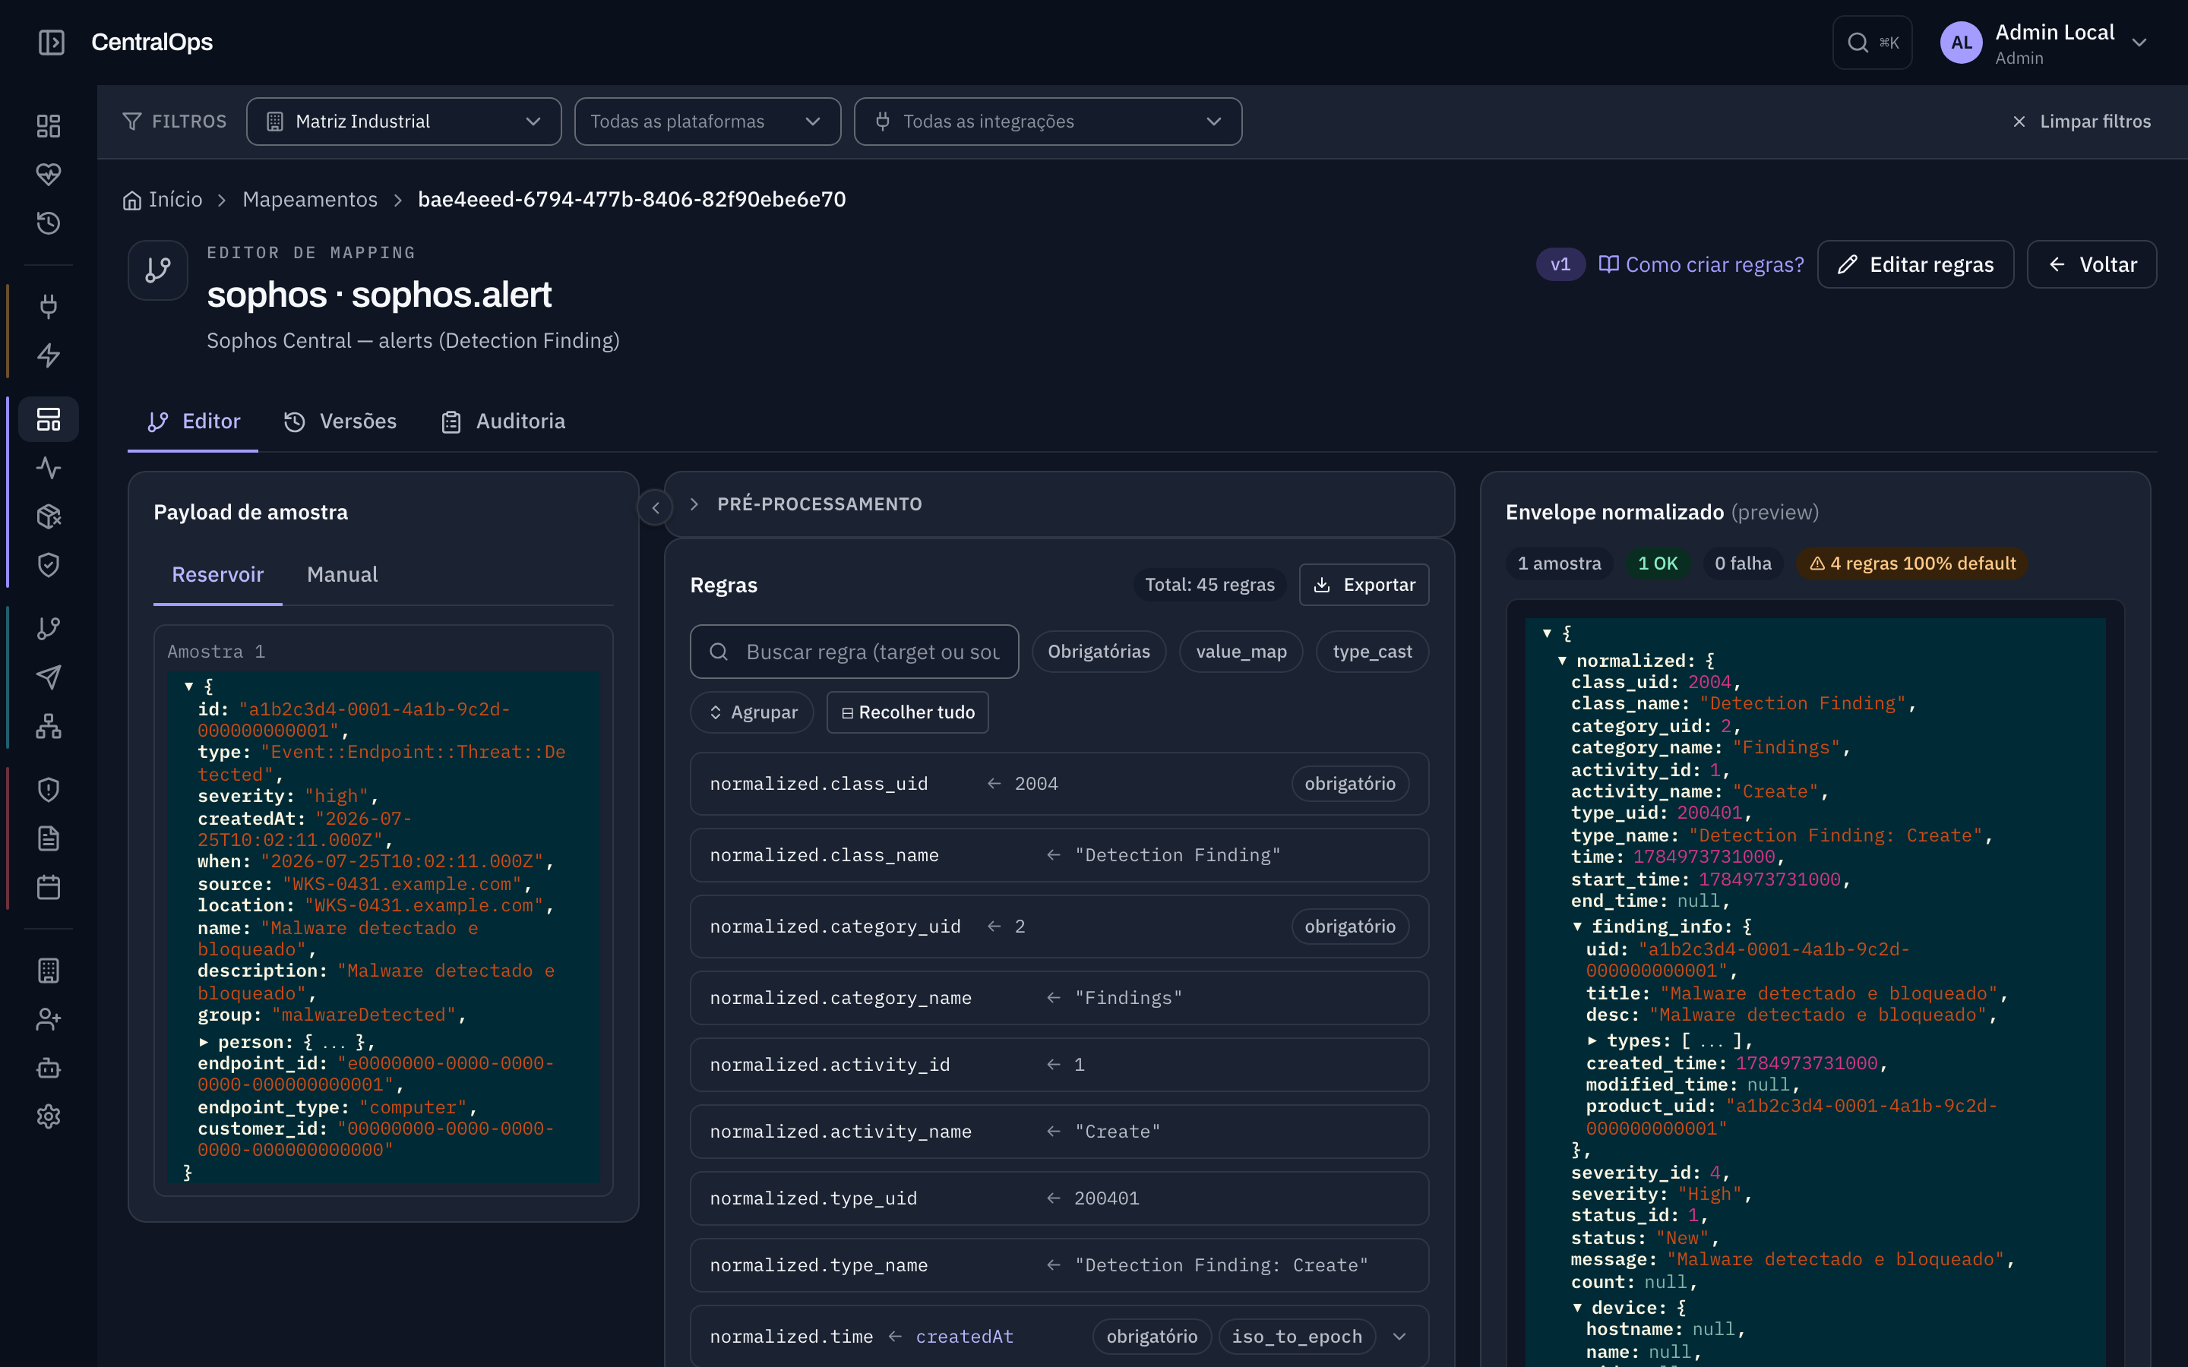Click the Voltar button
The image size is (2188, 1367).
[x=2092, y=264]
